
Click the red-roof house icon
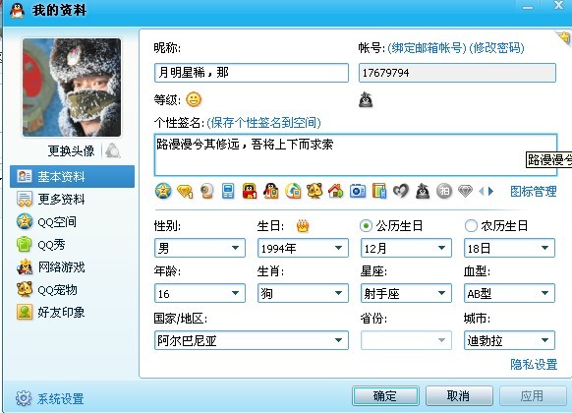pyautogui.click(x=336, y=191)
